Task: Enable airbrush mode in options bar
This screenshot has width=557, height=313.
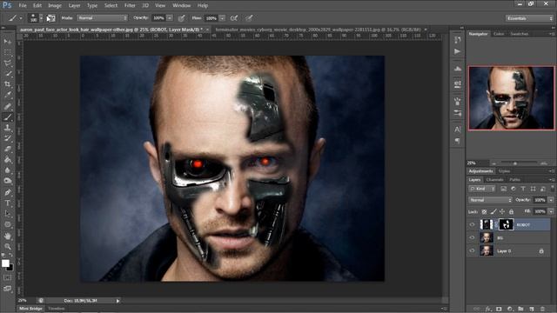Action: (x=234, y=18)
